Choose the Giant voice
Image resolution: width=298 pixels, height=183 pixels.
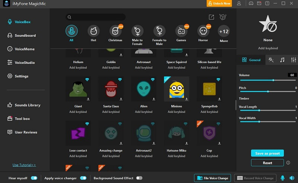point(78,89)
